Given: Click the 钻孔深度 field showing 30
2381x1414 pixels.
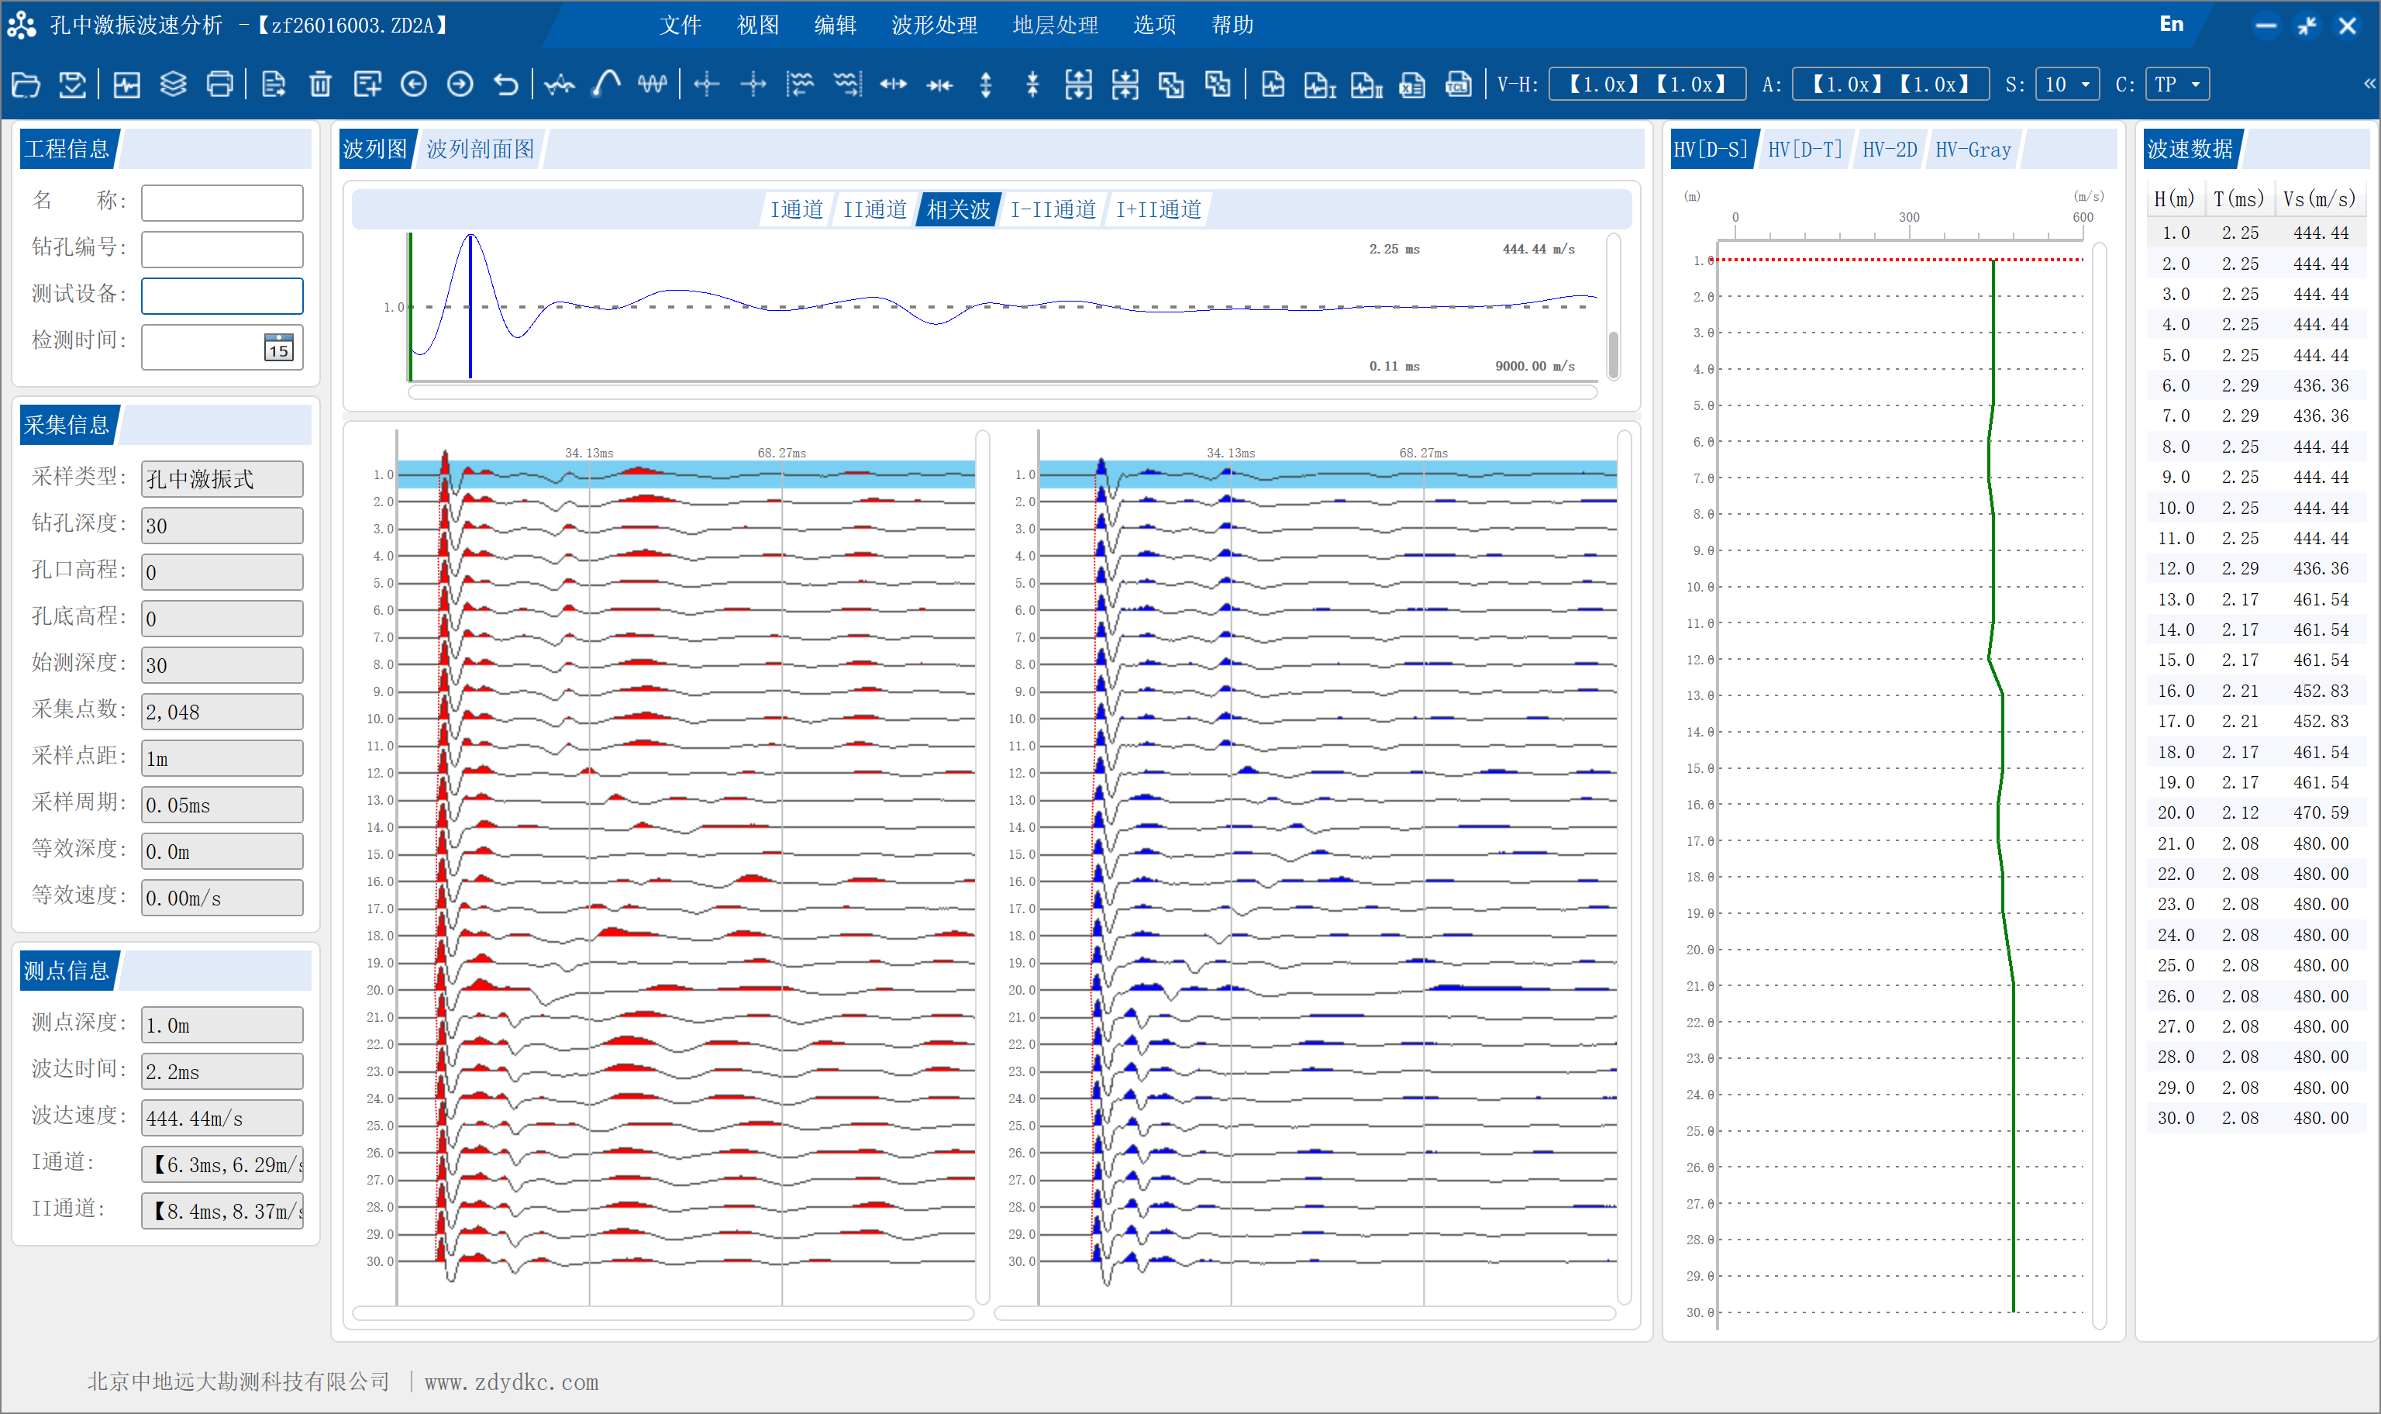Looking at the screenshot, I should pyautogui.click(x=222, y=526).
